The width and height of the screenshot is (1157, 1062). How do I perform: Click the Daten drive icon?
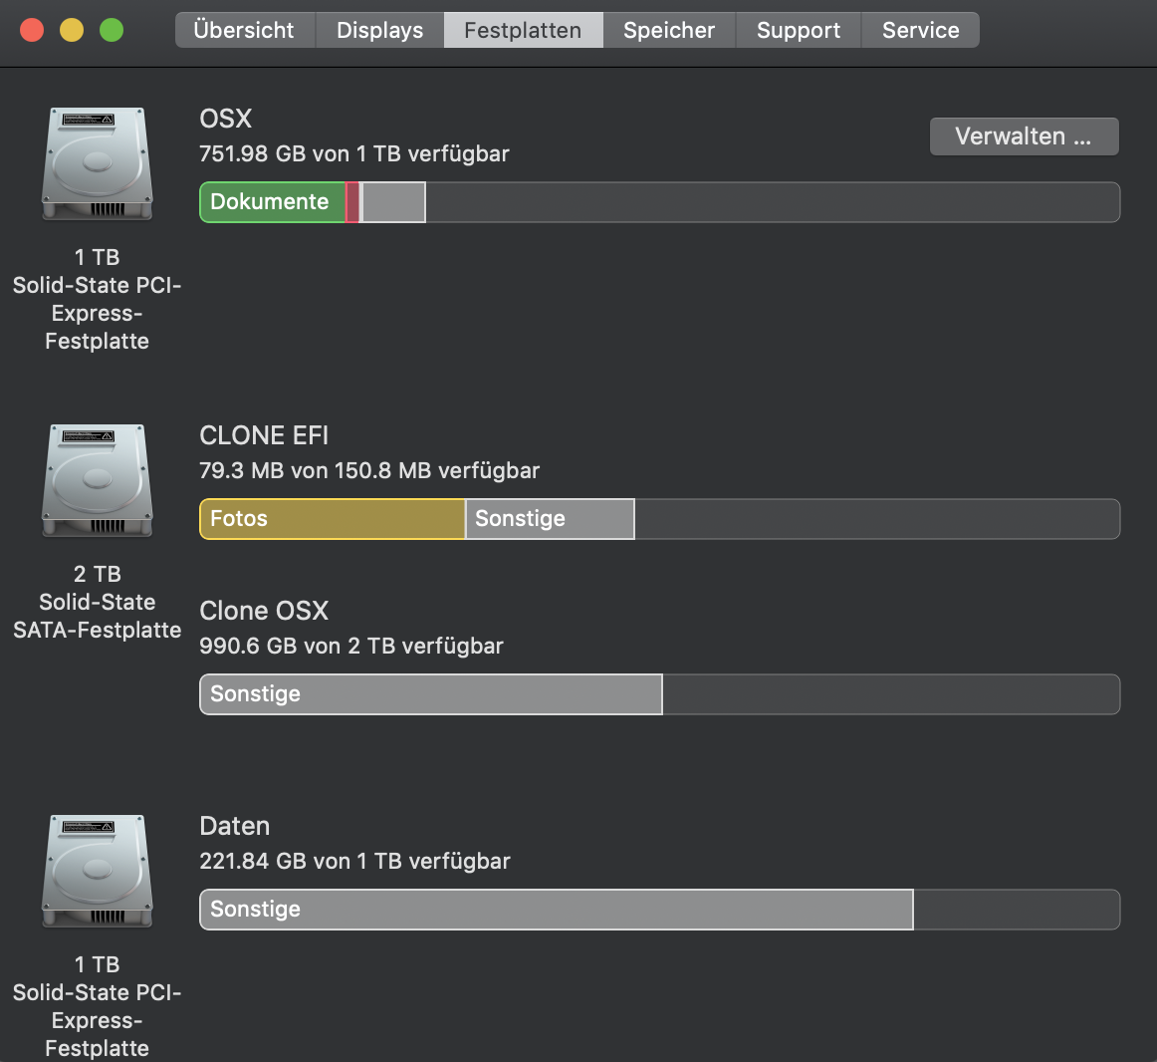click(97, 871)
